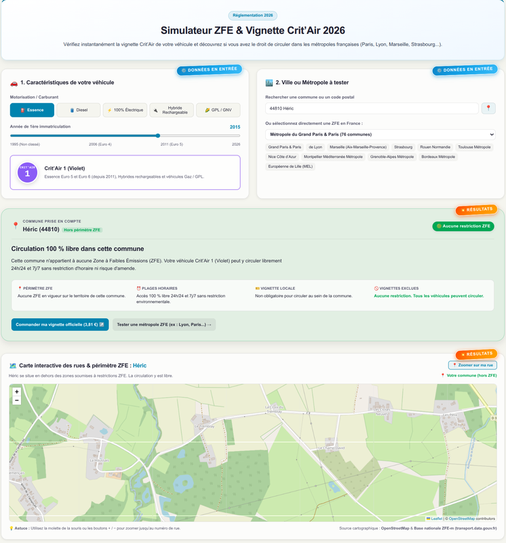506x543 pixels.
Task: Choose Européenne de Lille (MEL) chip
Action: [290, 166]
